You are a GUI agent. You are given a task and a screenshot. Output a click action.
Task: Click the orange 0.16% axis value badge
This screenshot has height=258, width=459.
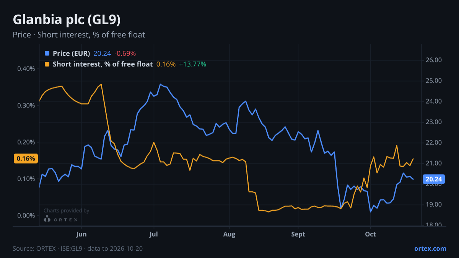click(26, 158)
